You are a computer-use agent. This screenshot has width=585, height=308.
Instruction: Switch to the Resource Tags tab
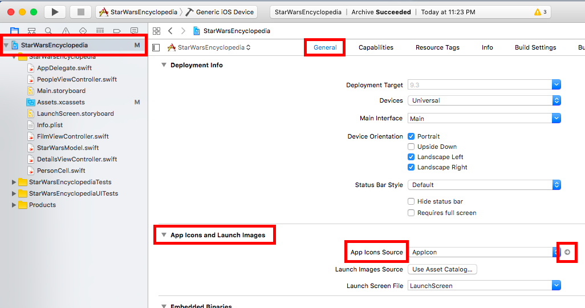pos(437,47)
